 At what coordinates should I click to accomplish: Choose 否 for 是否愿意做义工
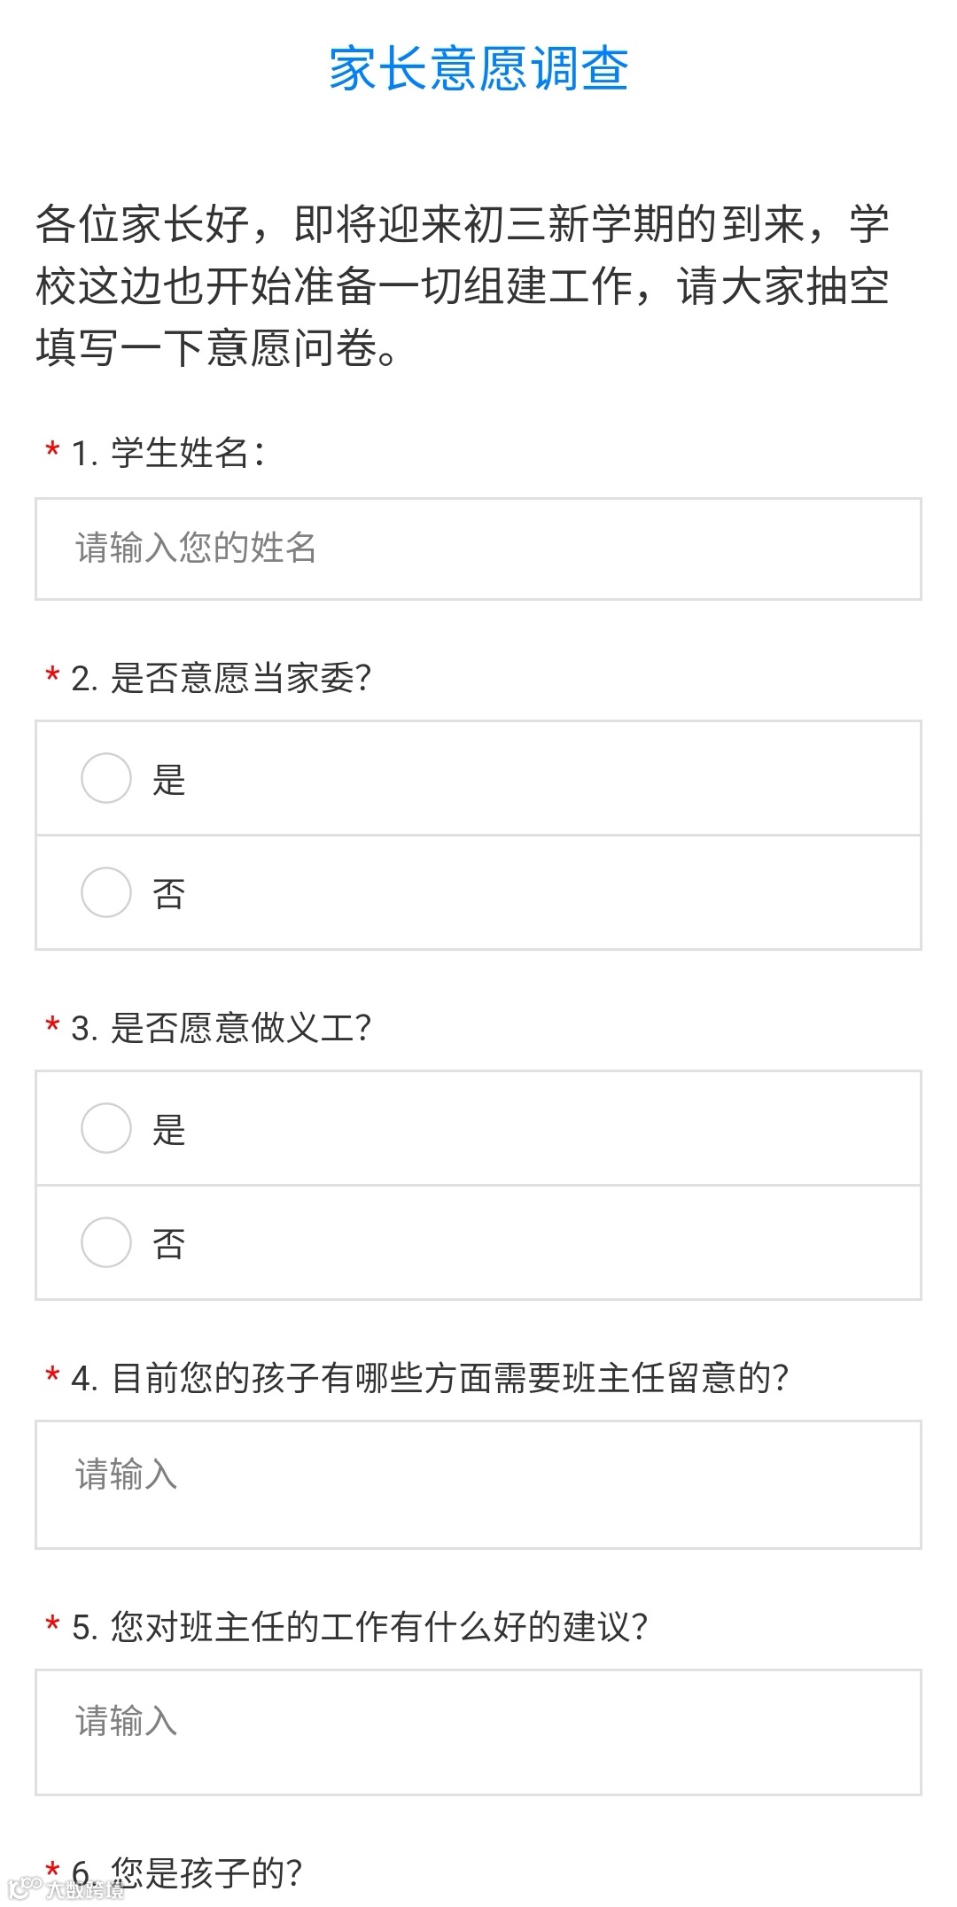(106, 1242)
